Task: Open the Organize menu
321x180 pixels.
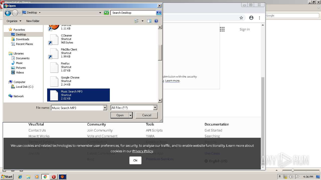Action: (14, 21)
